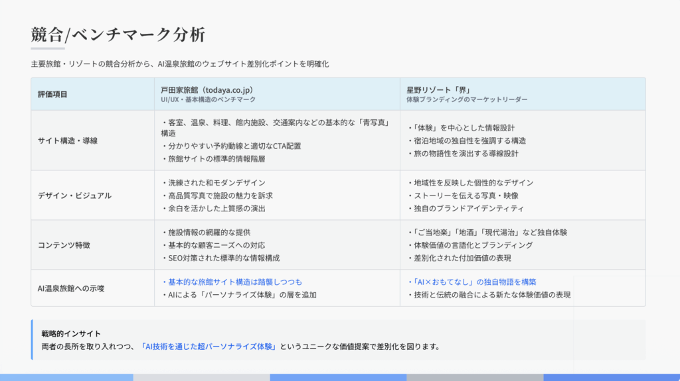This screenshot has width=680, height=381.
Task: Click the center blue footer bar segment
Action: [338, 377]
